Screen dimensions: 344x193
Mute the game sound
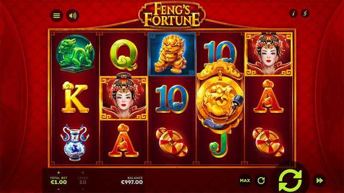point(73,15)
